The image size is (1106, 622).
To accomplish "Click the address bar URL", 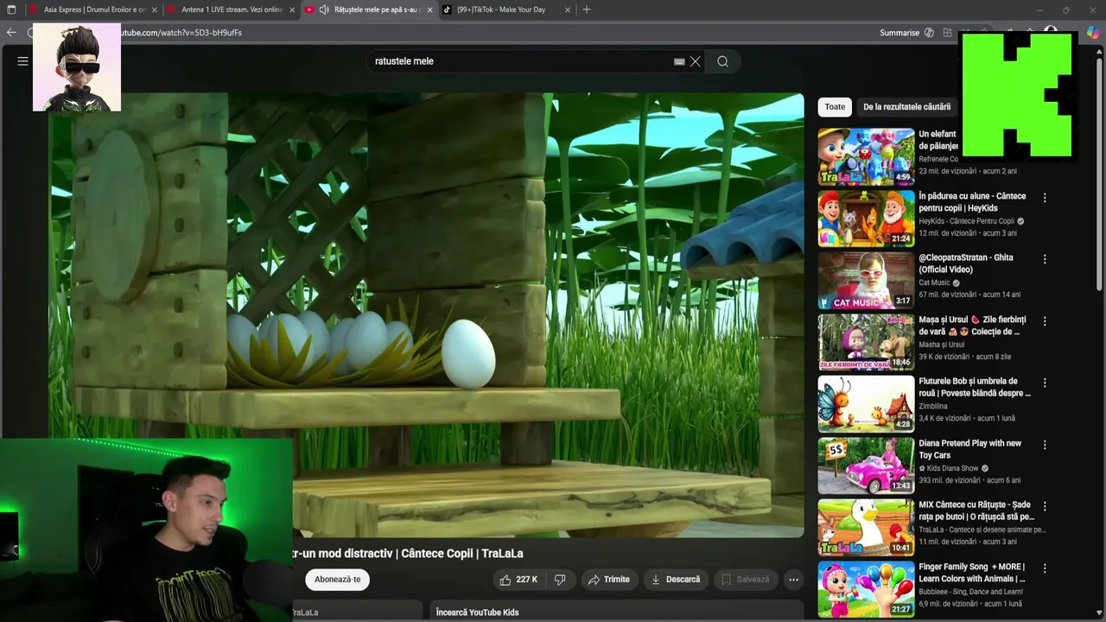I will [180, 33].
